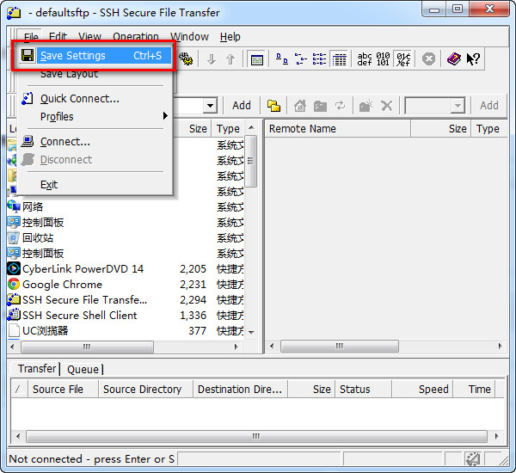Open the Window menu
The image size is (516, 473).
click(189, 36)
